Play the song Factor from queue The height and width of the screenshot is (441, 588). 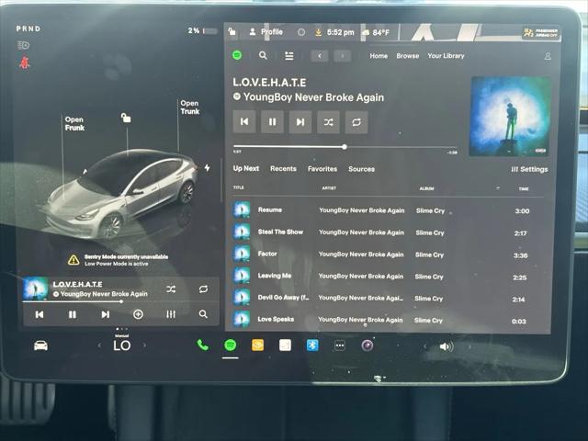[x=388, y=254]
